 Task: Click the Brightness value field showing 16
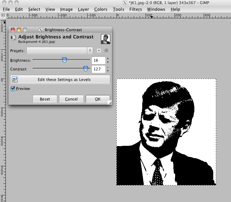pyautogui.click(x=98, y=60)
